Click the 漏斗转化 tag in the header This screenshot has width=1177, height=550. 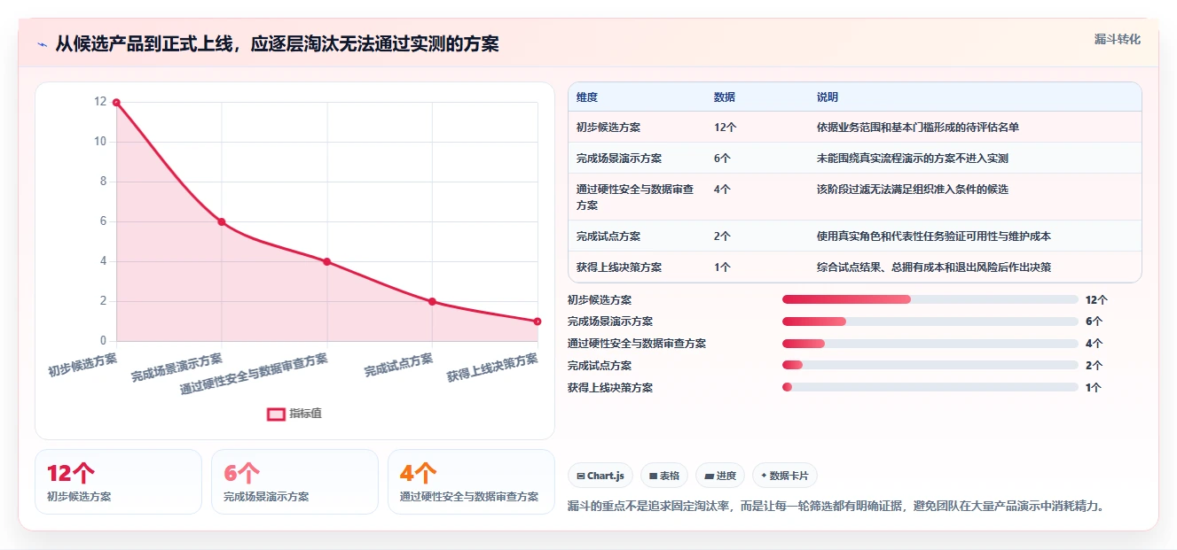tap(1117, 39)
